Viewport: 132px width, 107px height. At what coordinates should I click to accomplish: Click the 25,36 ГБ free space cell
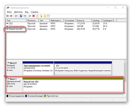96,23
